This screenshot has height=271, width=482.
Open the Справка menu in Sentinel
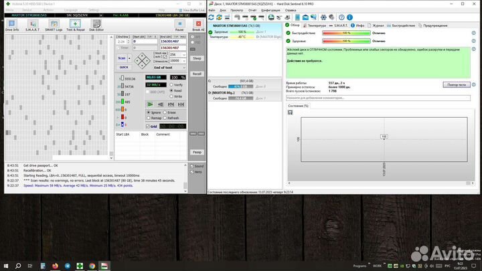tap(291, 10)
